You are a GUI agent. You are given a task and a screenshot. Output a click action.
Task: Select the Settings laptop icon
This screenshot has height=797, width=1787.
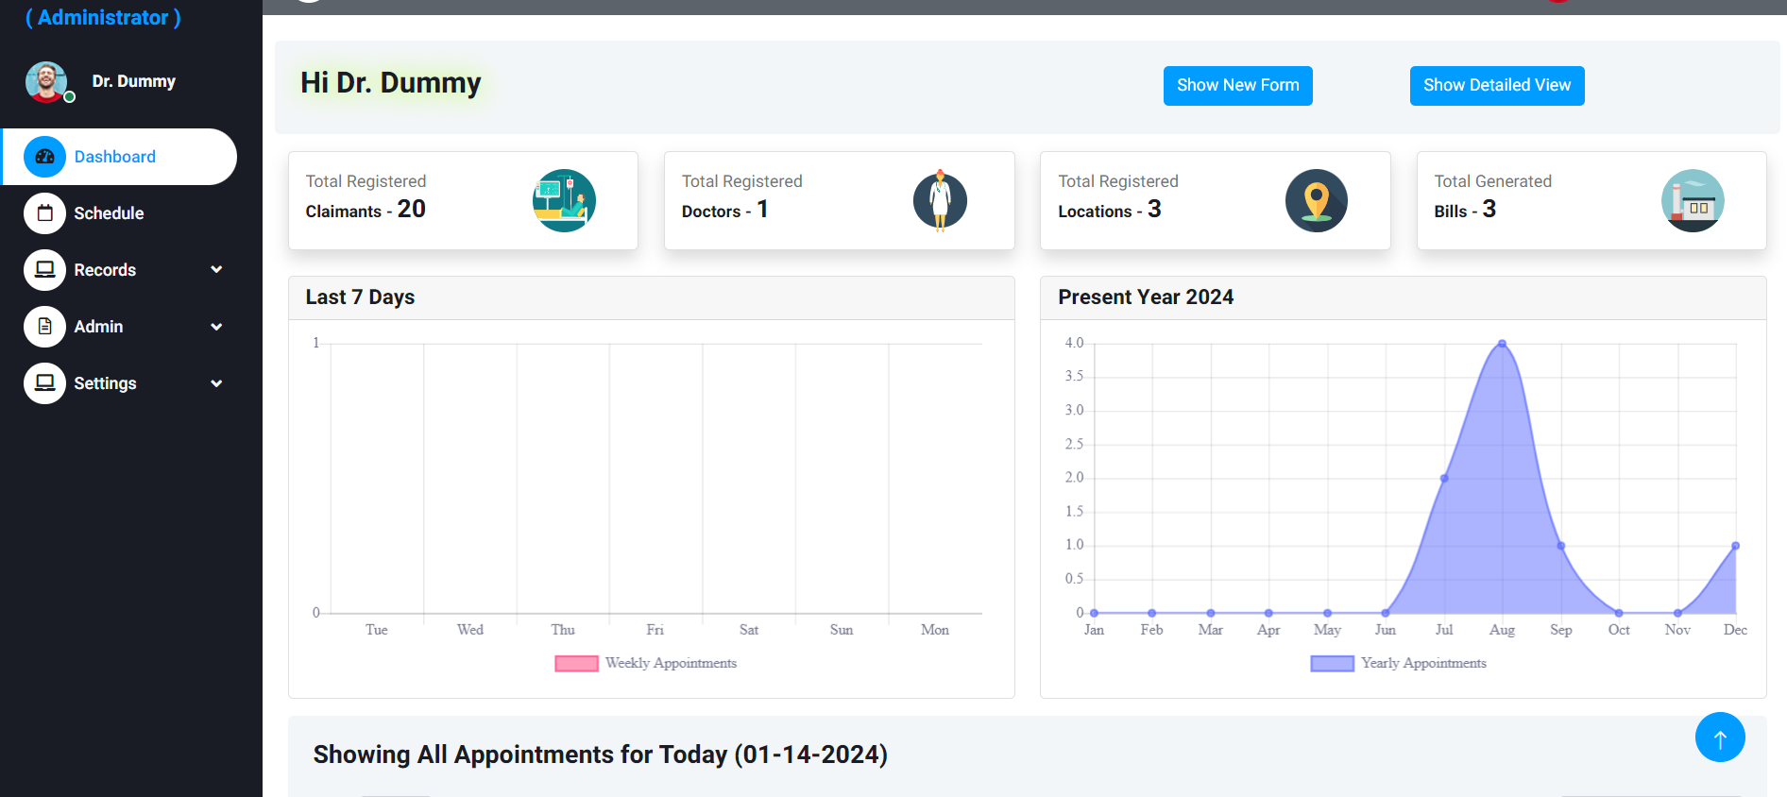pos(44,383)
